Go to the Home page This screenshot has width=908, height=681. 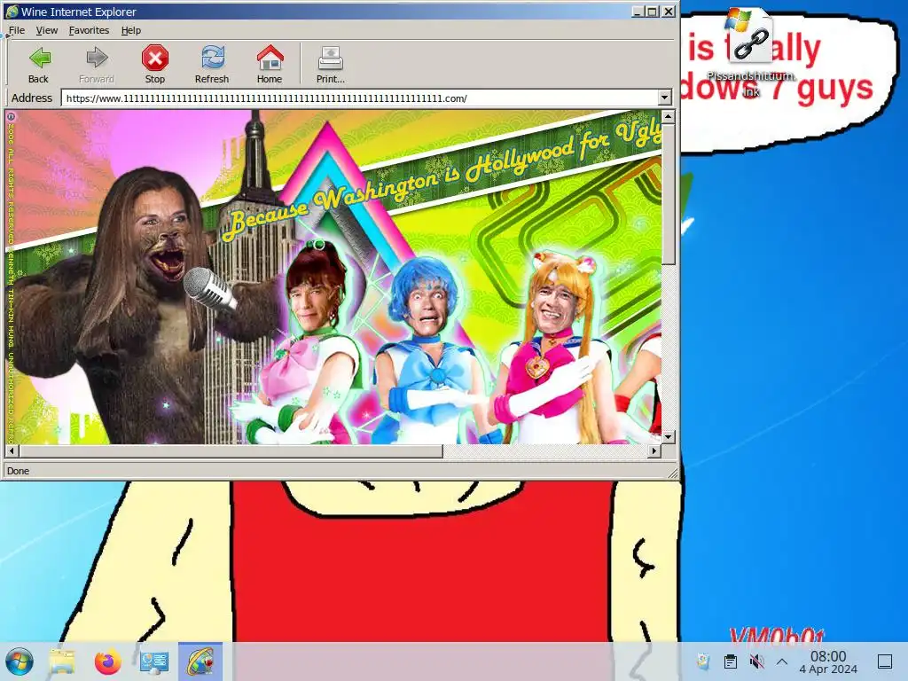point(270,64)
